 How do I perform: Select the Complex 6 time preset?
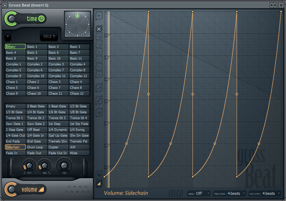pos(37,70)
